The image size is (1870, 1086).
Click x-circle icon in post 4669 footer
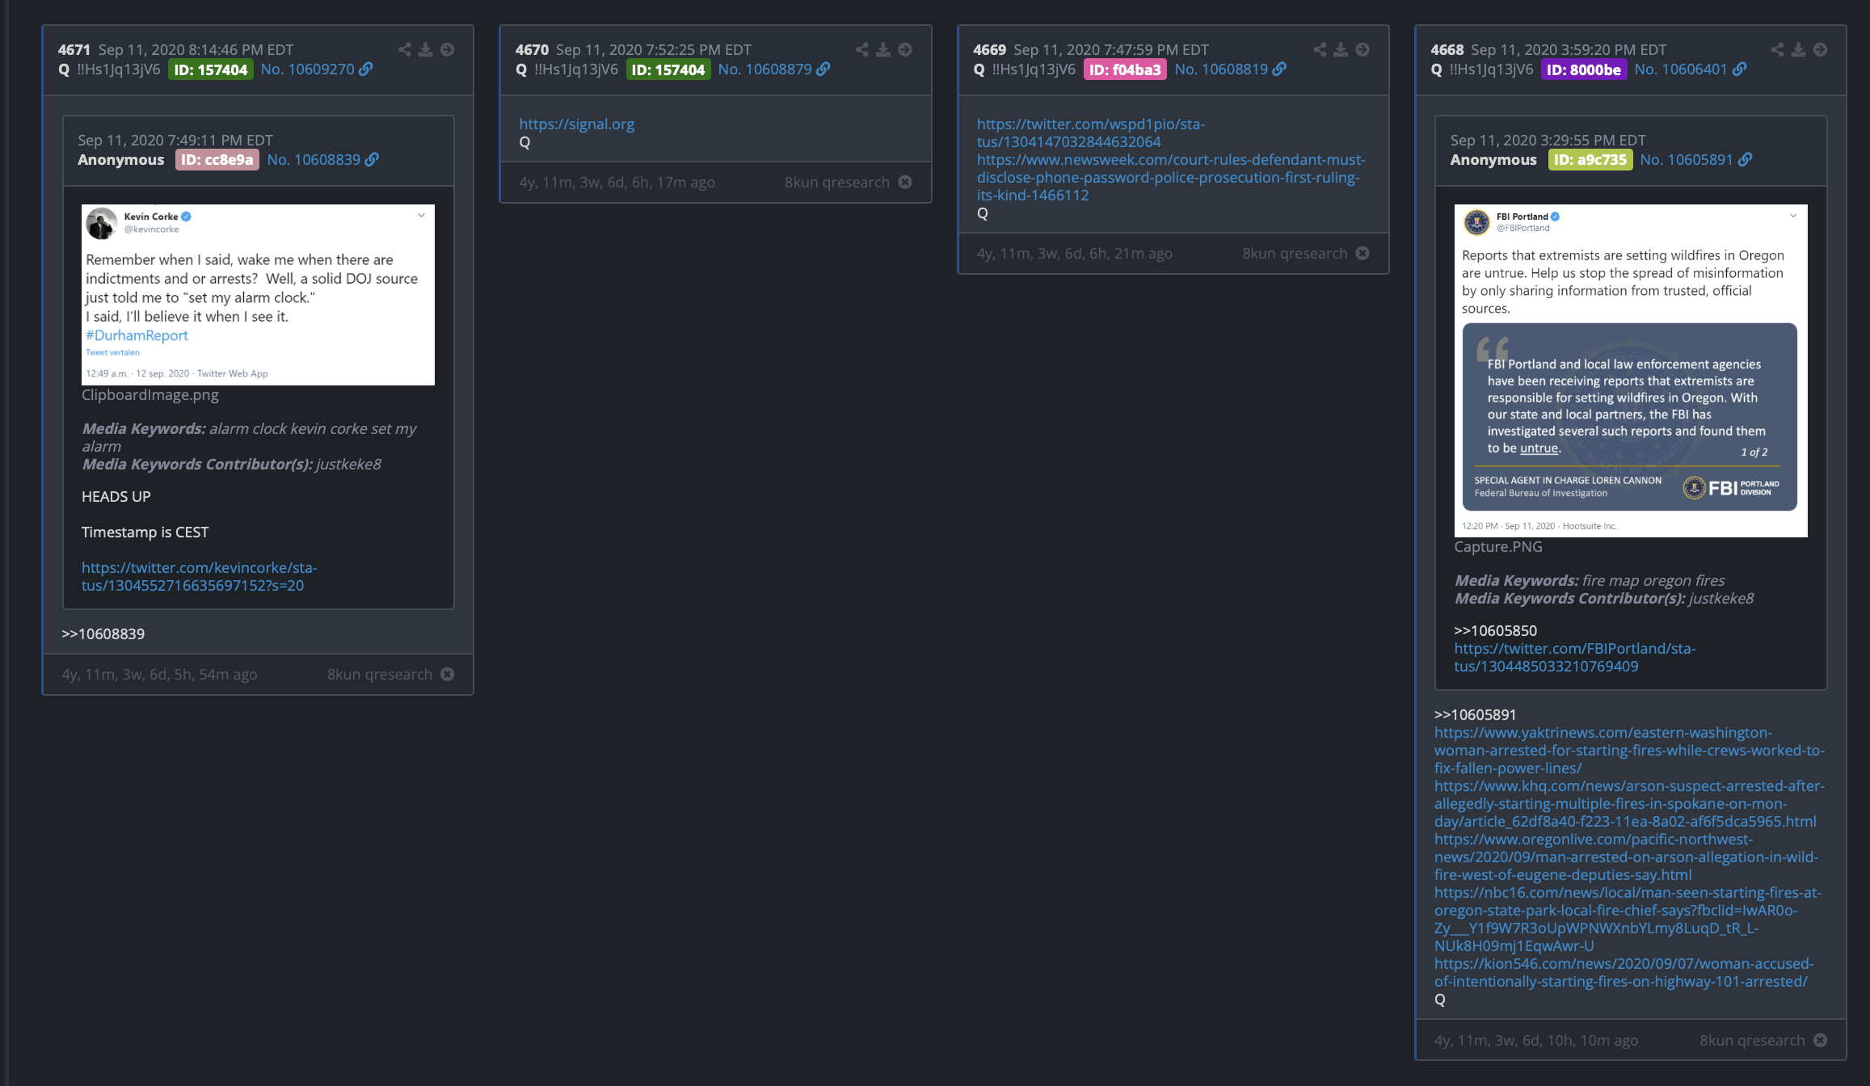click(x=1362, y=253)
